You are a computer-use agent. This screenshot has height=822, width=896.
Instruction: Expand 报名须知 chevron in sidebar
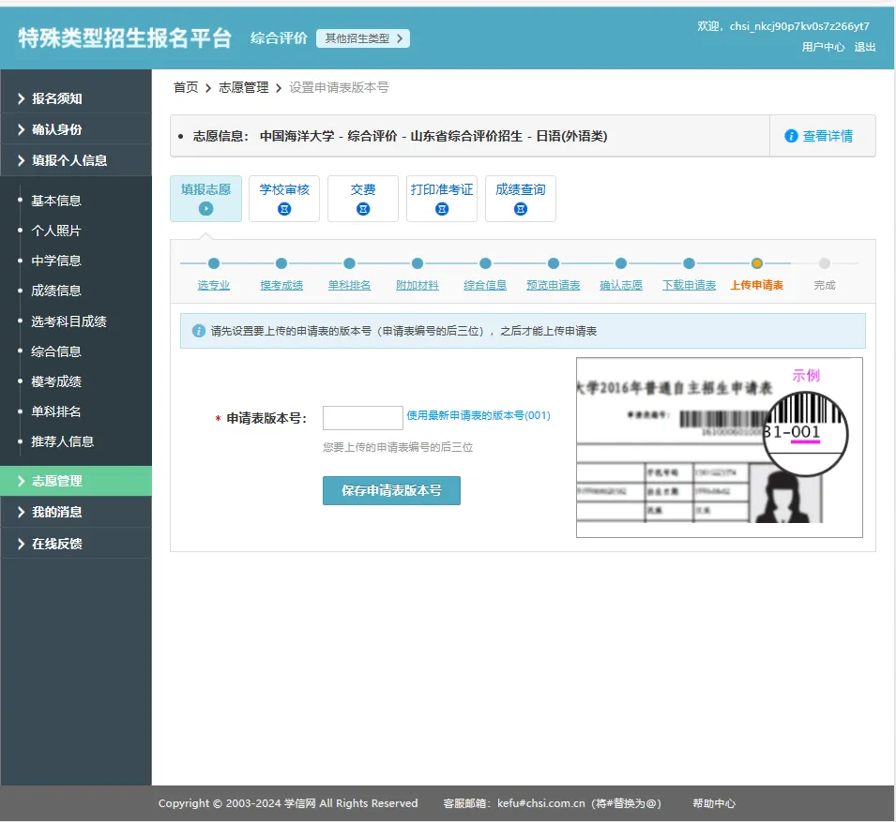coord(22,98)
